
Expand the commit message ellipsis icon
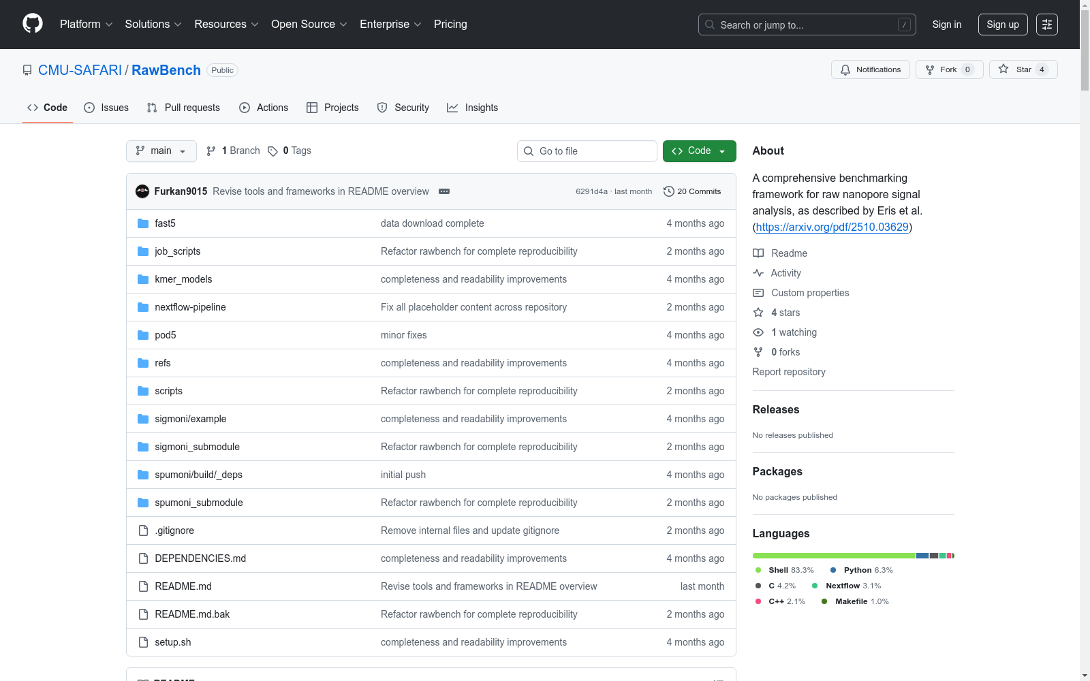pos(444,191)
